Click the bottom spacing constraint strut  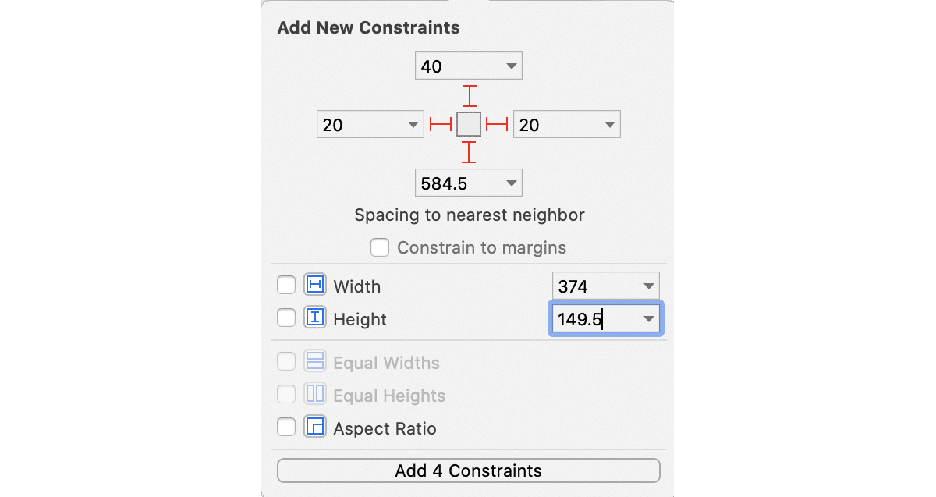click(x=469, y=152)
